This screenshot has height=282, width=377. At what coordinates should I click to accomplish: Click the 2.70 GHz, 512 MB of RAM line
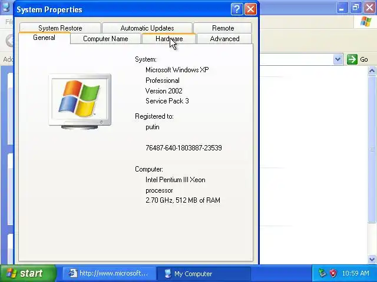pyautogui.click(x=183, y=200)
